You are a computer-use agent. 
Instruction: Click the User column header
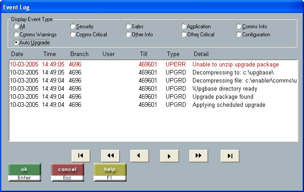pos(108,54)
